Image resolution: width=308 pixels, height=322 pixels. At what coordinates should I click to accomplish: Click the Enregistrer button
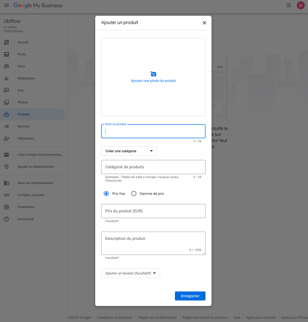[x=190, y=296]
